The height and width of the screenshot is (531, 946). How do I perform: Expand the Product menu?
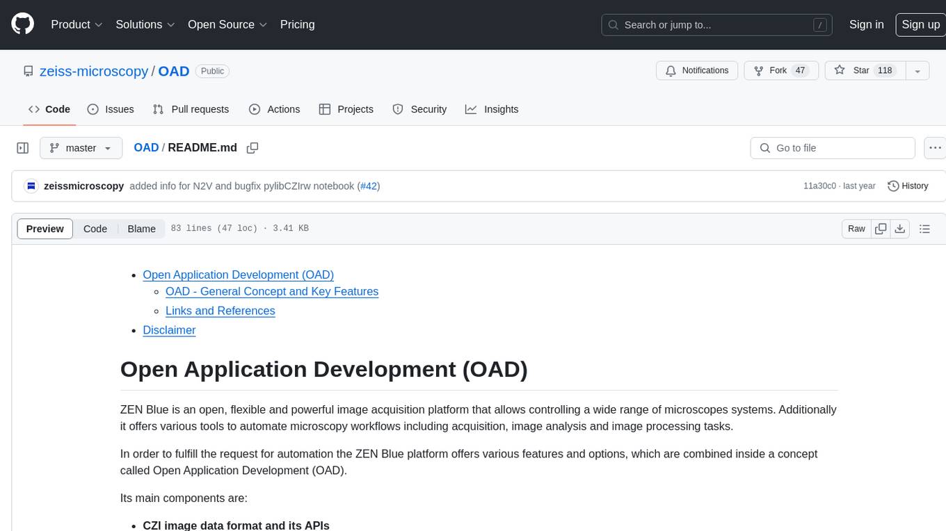[x=77, y=24]
